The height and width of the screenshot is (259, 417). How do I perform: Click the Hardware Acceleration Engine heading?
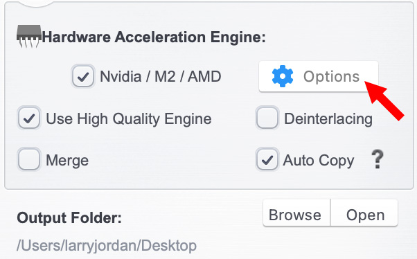pos(154,37)
